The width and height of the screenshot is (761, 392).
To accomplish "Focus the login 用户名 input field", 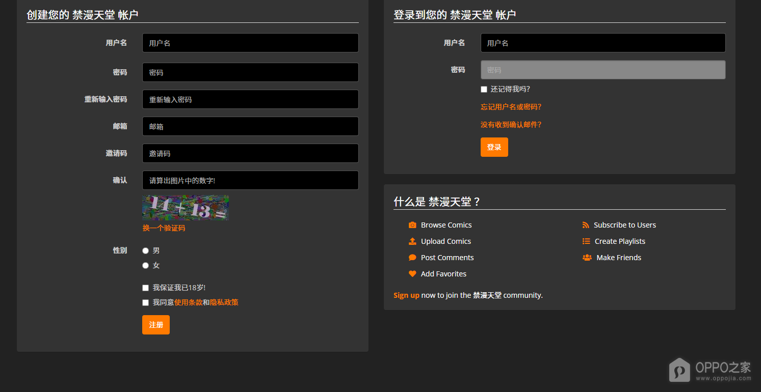I will coord(603,43).
